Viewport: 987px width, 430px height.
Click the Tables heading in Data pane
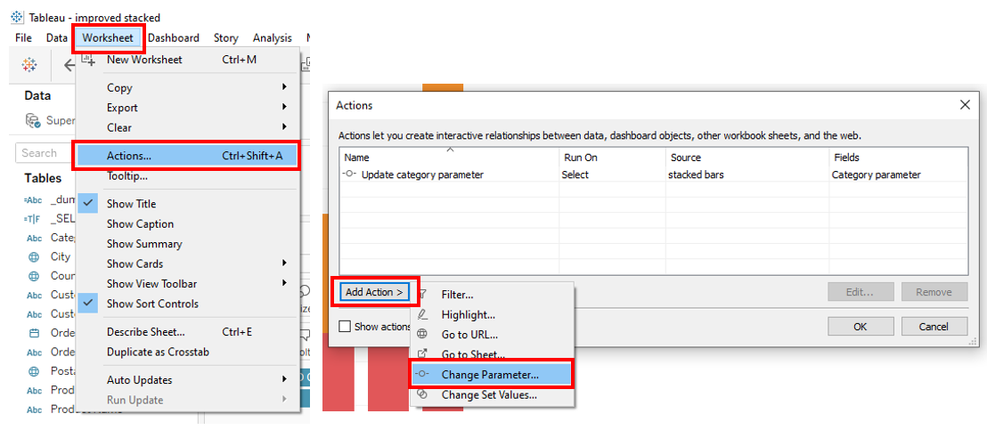coord(43,178)
